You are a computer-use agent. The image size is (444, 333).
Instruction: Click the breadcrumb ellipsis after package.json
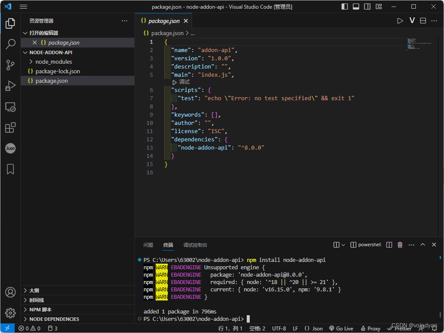(x=193, y=33)
